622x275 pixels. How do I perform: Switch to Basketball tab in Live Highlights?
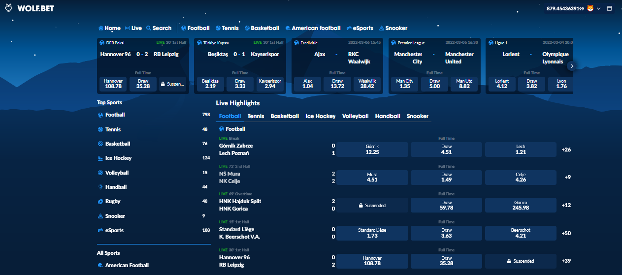tap(285, 116)
